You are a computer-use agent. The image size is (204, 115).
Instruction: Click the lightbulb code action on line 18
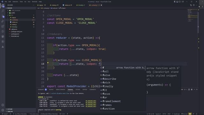48,63
